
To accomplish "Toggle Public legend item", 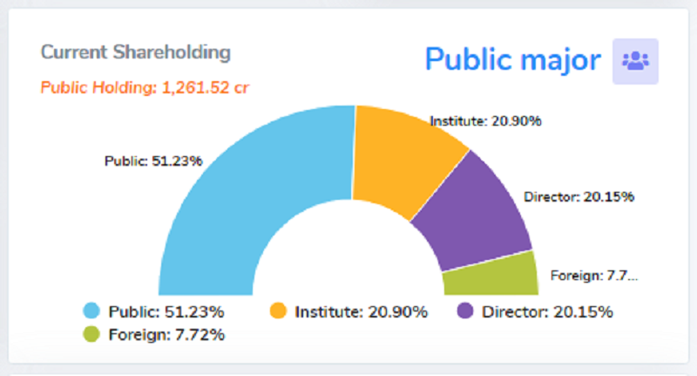I will [154, 311].
